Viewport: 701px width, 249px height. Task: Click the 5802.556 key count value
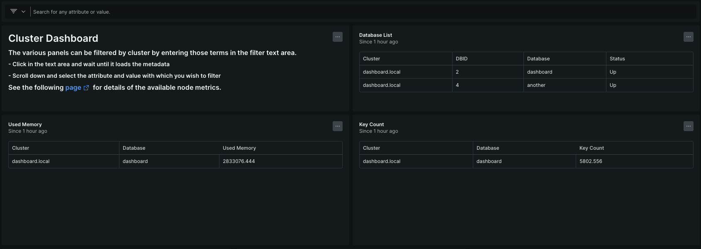[x=591, y=161]
